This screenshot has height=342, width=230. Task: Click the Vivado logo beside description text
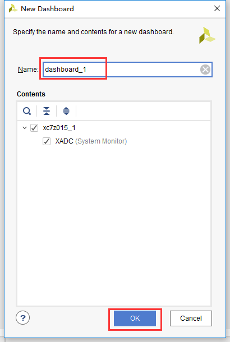click(207, 35)
